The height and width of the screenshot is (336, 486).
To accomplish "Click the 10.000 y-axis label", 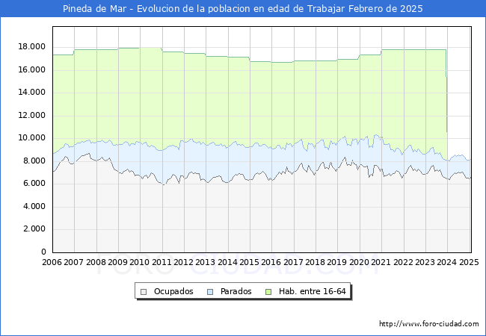I will tap(31, 138).
